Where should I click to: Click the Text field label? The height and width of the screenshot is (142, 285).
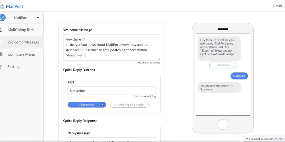71,82
